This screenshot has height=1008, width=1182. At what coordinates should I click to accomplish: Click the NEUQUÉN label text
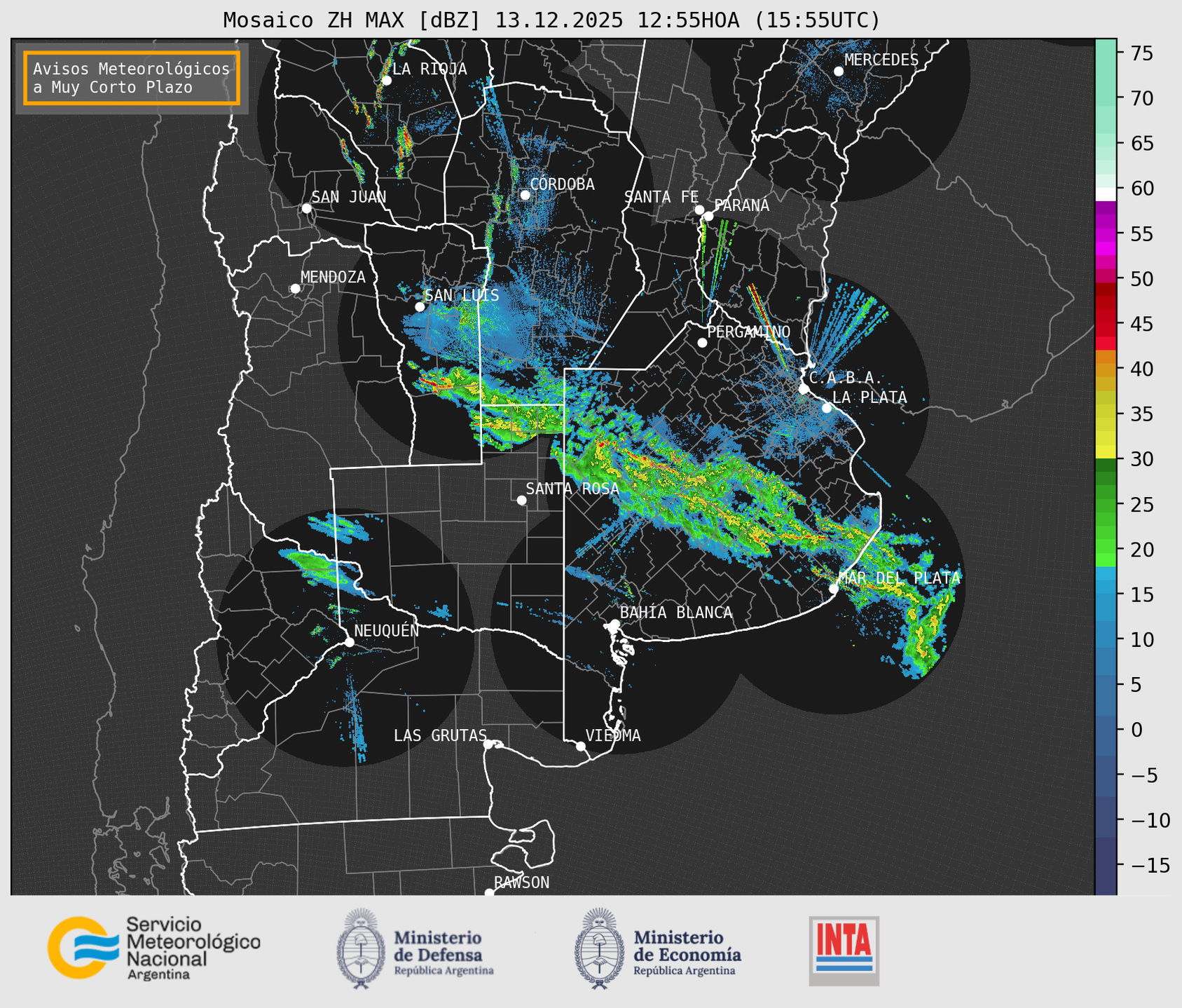[386, 631]
